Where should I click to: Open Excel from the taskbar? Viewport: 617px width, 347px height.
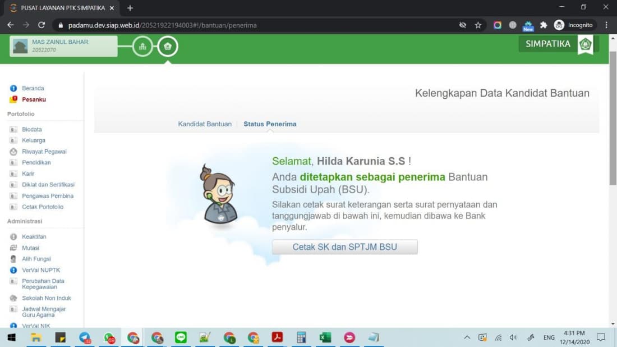pos(325,337)
